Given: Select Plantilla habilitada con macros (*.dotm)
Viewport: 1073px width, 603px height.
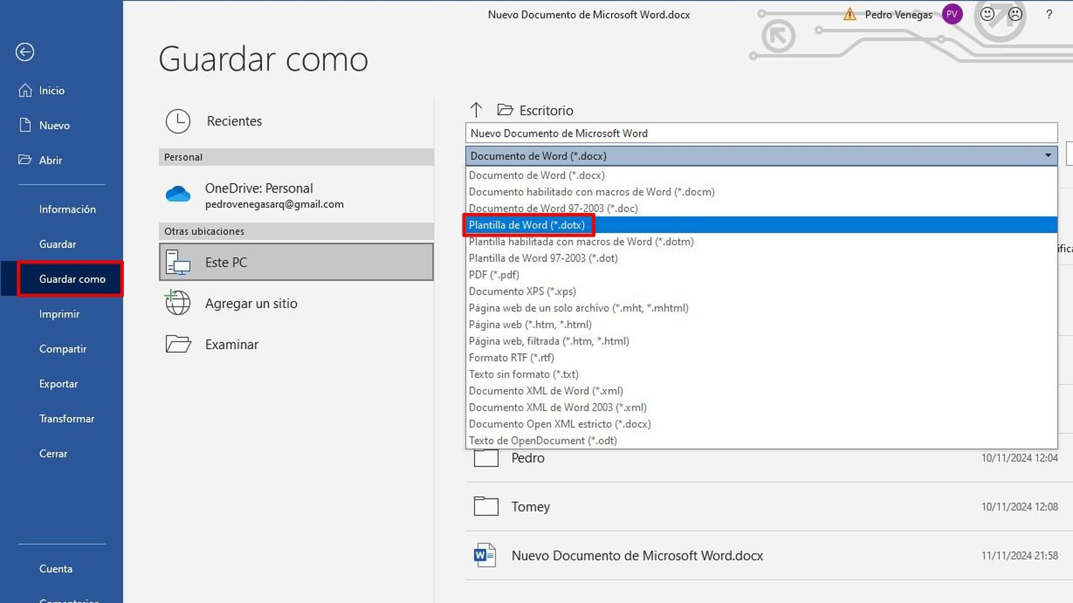Looking at the screenshot, I should click(761, 242).
